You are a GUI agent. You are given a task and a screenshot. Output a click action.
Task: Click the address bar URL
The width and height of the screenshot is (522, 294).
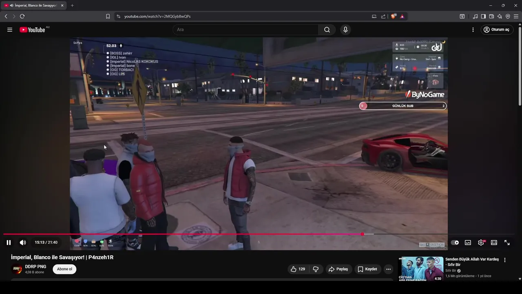point(157,16)
